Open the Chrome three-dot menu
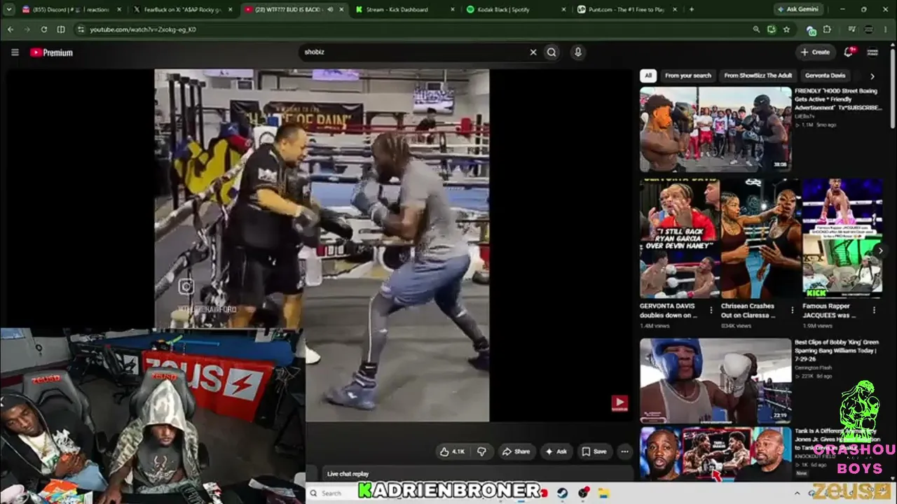 [x=886, y=29]
